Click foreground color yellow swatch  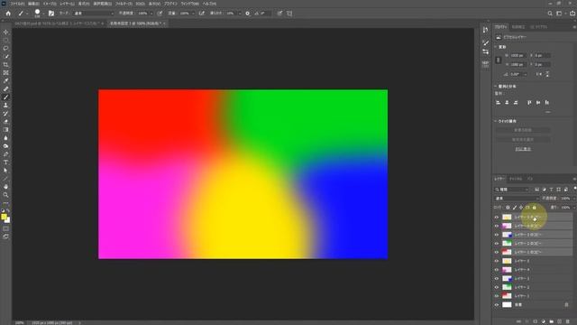click(x=4, y=217)
